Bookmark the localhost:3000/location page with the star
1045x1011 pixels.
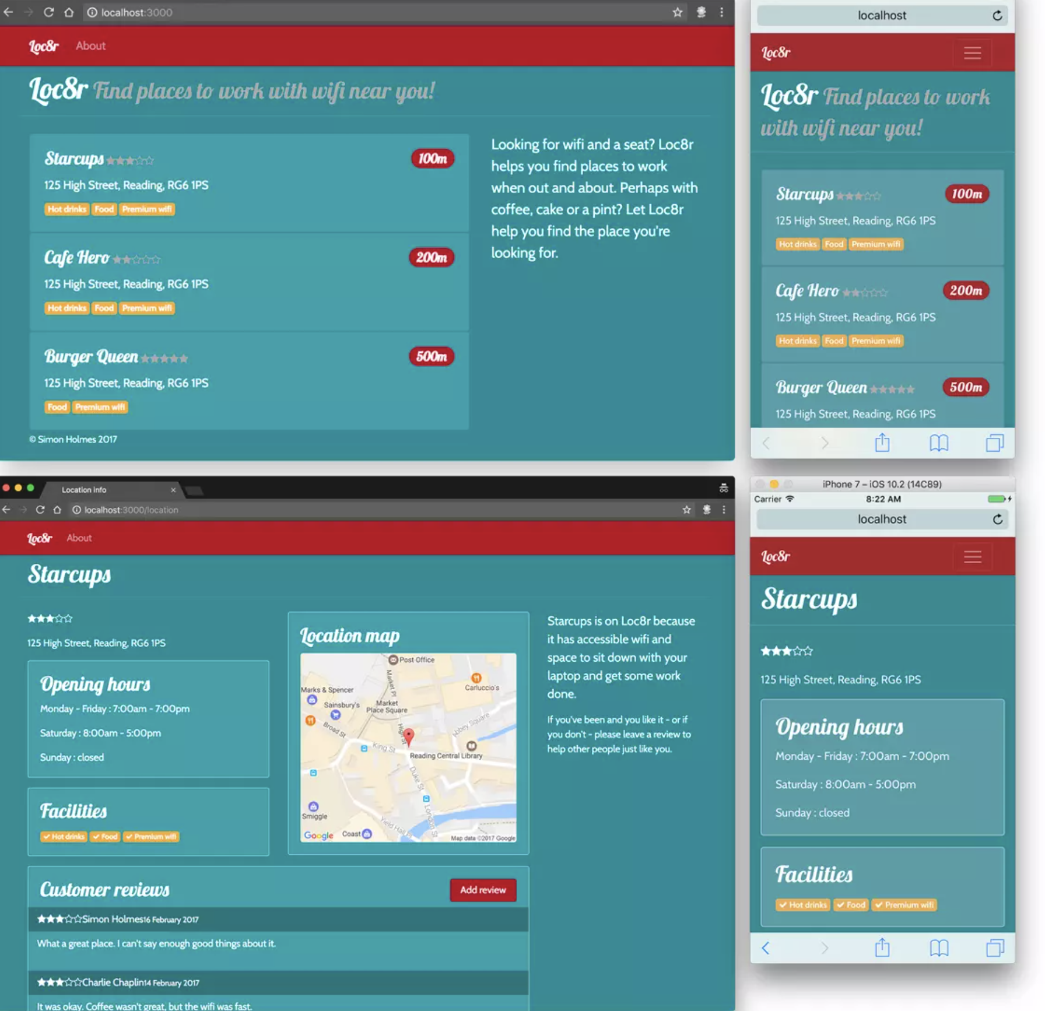click(x=686, y=510)
